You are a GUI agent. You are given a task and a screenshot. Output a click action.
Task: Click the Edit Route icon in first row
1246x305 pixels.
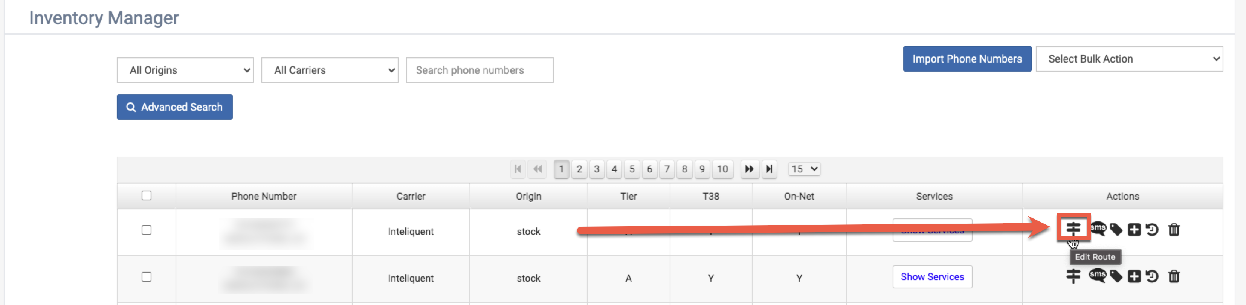pyautogui.click(x=1073, y=229)
